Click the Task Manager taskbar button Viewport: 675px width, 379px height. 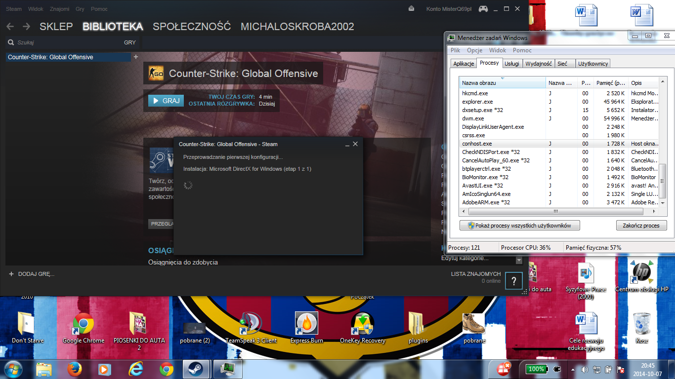227,369
